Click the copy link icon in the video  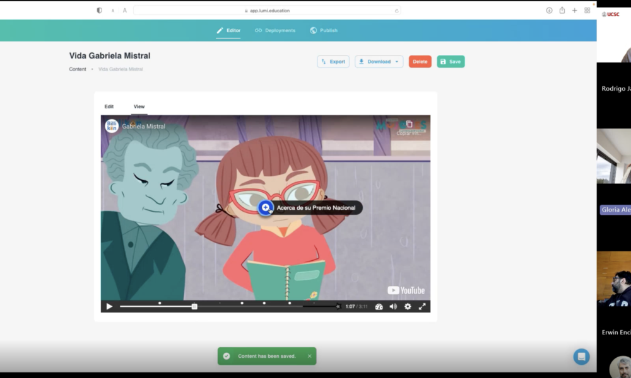point(410,124)
